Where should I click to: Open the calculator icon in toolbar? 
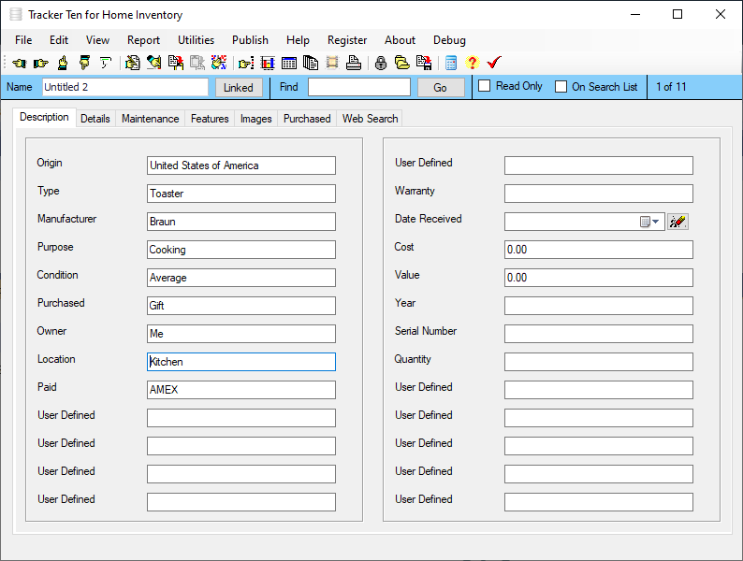tap(451, 64)
